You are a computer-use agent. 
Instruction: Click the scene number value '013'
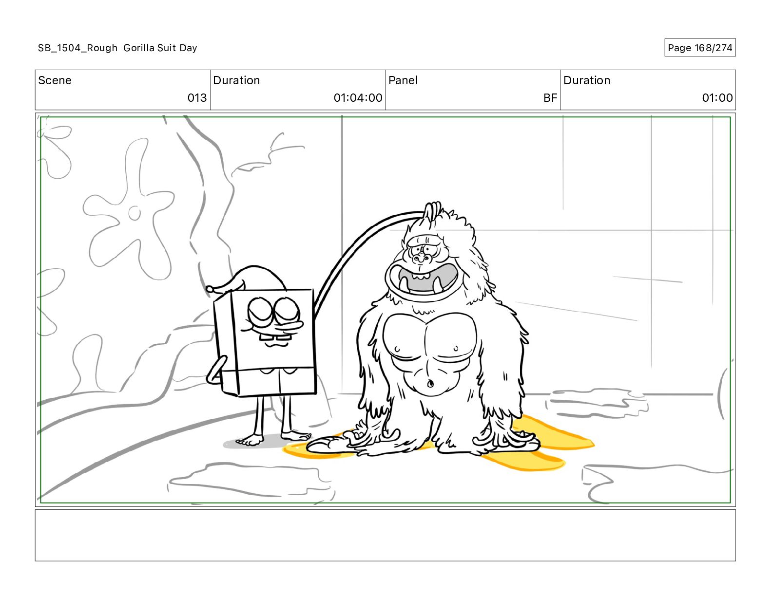197,98
